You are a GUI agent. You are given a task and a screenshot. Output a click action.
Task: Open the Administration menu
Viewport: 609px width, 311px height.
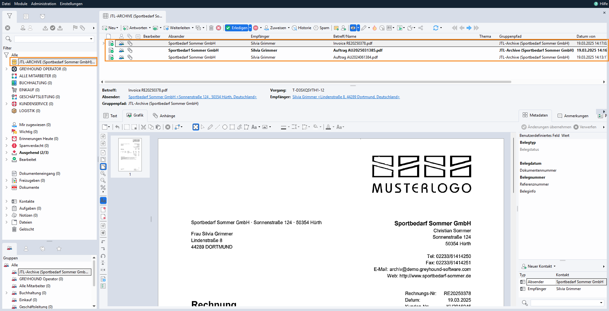pos(43,4)
